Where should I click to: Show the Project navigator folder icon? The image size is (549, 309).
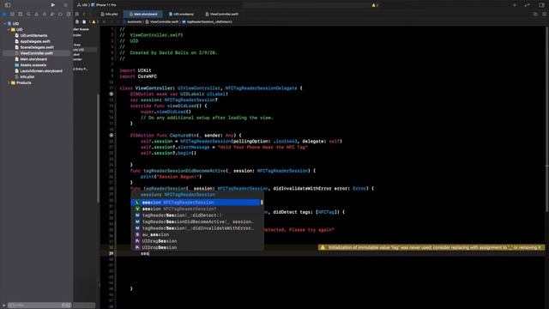[4, 14]
